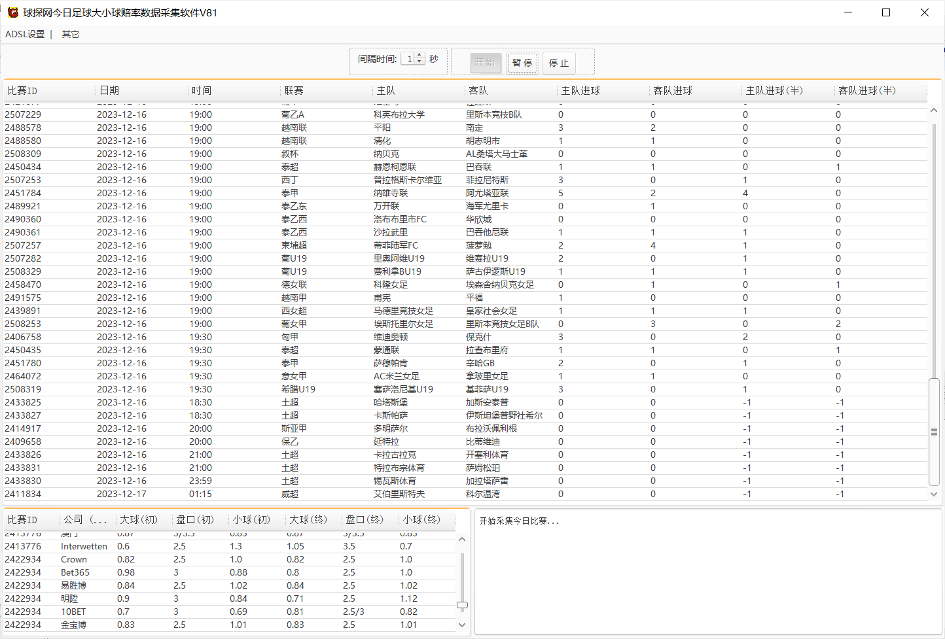Increase interval with the stepper up arrow

pos(420,56)
